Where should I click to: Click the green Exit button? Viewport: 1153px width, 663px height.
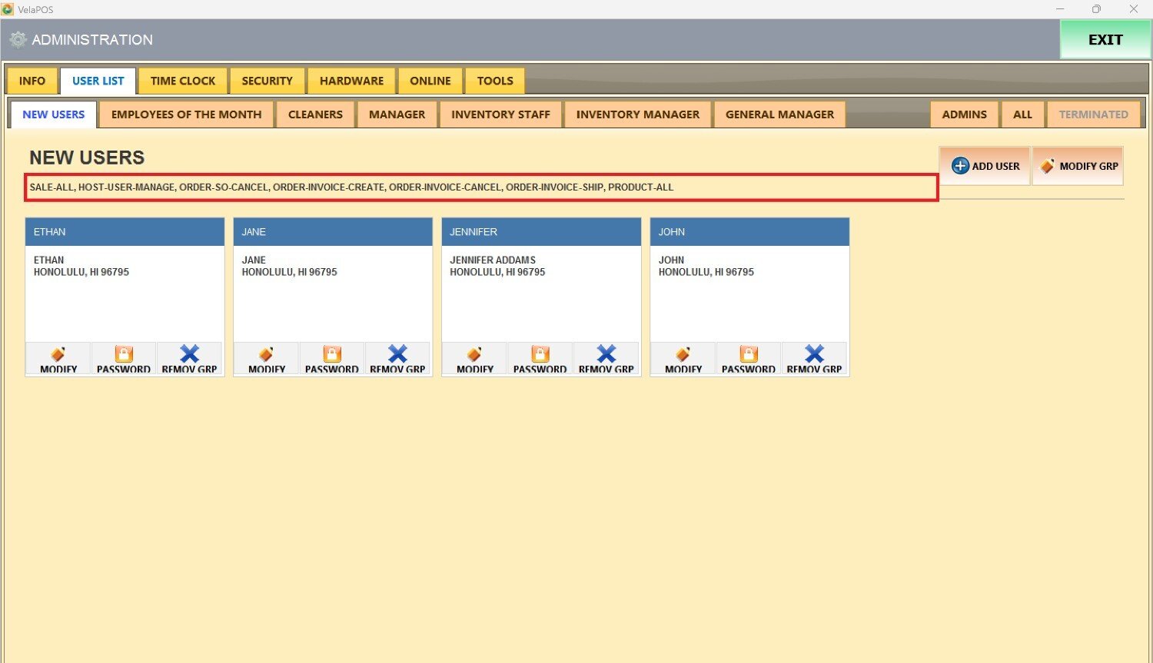point(1105,40)
